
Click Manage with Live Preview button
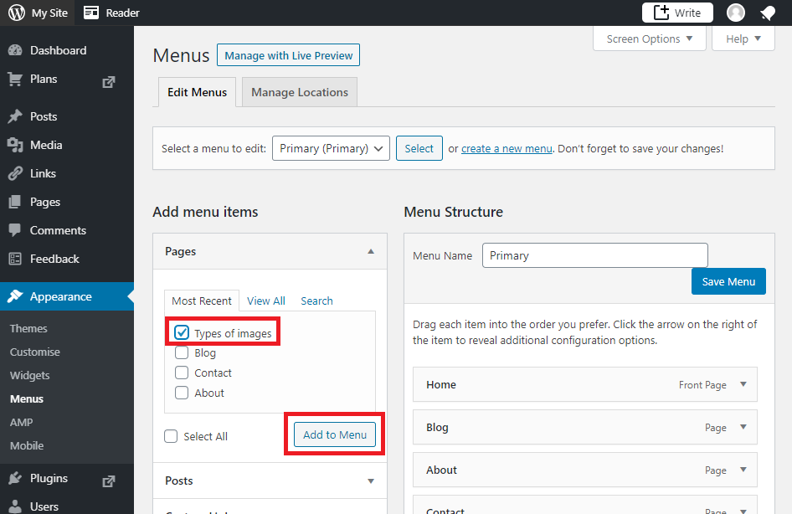288,55
